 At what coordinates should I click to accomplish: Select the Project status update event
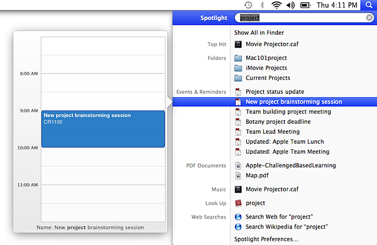coord(275,92)
